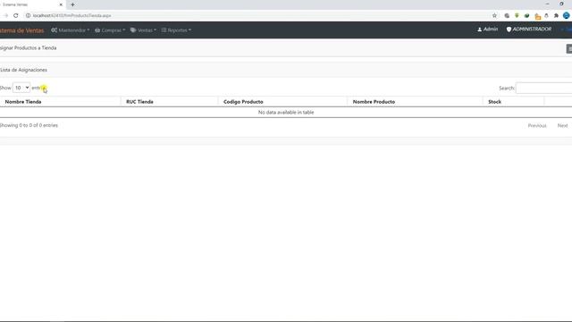This screenshot has height=322, width=572.
Task: Open the Reportes dropdown menu
Action: click(177, 30)
